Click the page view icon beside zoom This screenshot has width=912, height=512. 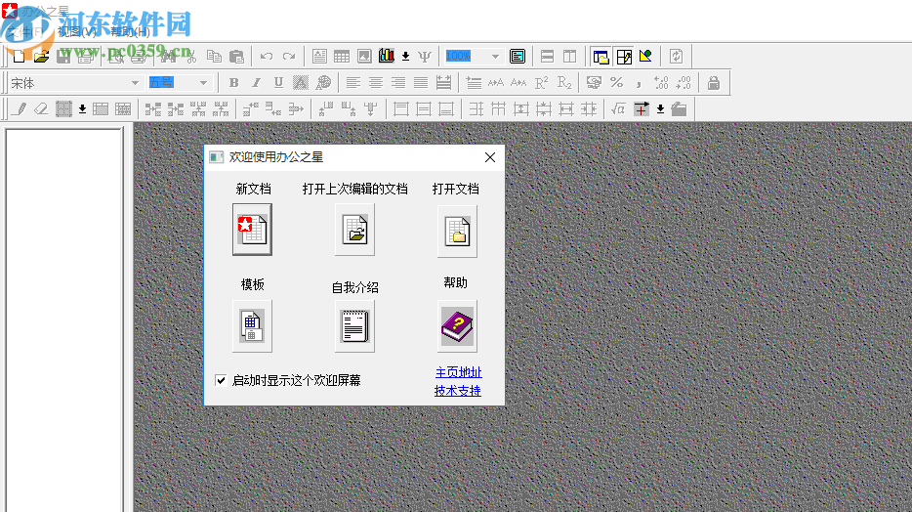pos(518,57)
